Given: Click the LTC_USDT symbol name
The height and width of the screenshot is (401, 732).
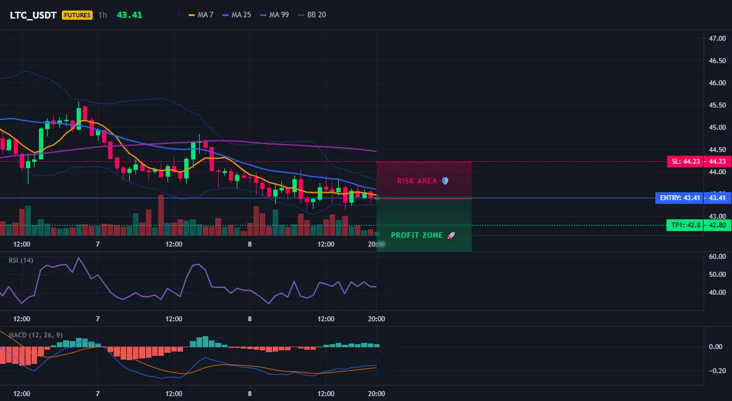Looking at the screenshot, I should (33, 15).
